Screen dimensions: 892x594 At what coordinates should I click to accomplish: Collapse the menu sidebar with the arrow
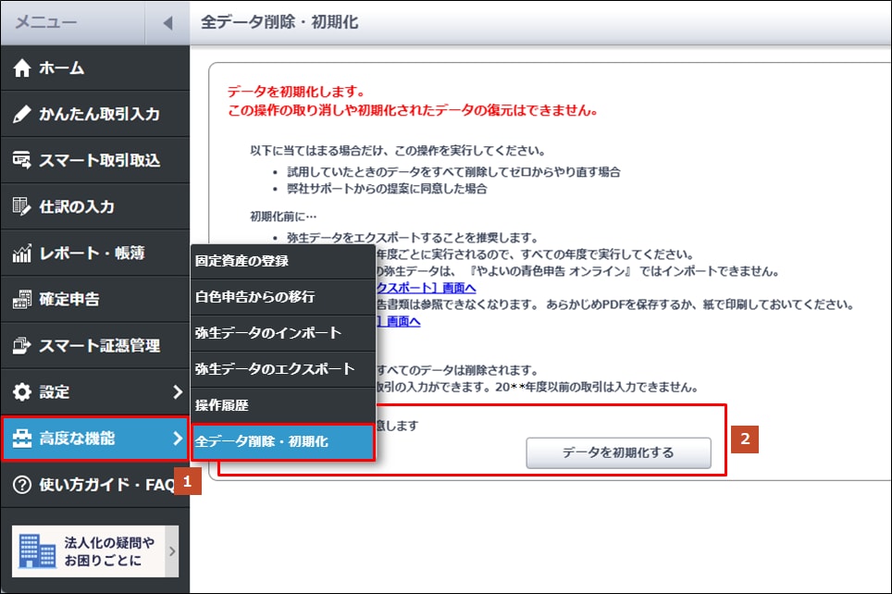[167, 23]
